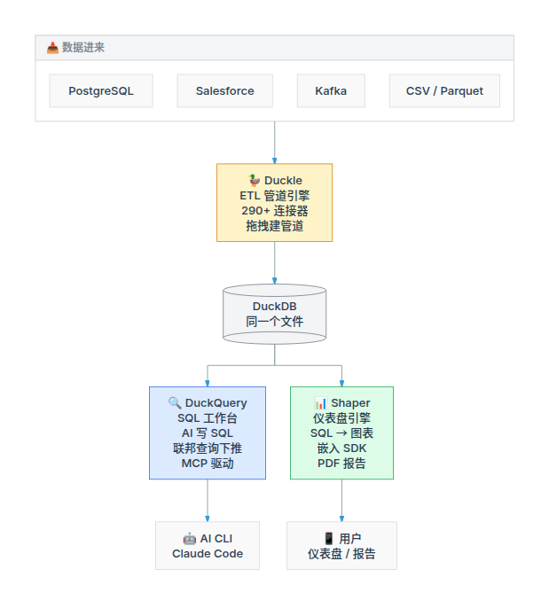Click the 用户 仪表盘 / 报告 node

point(341,546)
